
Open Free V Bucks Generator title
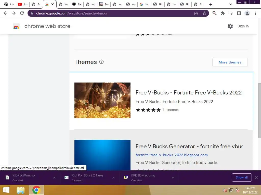(x=189, y=147)
